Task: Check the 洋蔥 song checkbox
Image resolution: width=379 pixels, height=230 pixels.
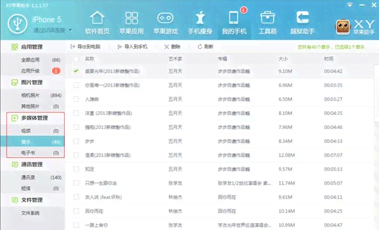Action: click(x=76, y=113)
